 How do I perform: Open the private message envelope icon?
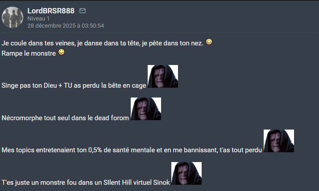click(x=83, y=11)
